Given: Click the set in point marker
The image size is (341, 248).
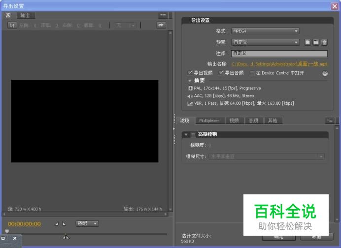Looking at the screenshot, I should (x=56, y=224).
